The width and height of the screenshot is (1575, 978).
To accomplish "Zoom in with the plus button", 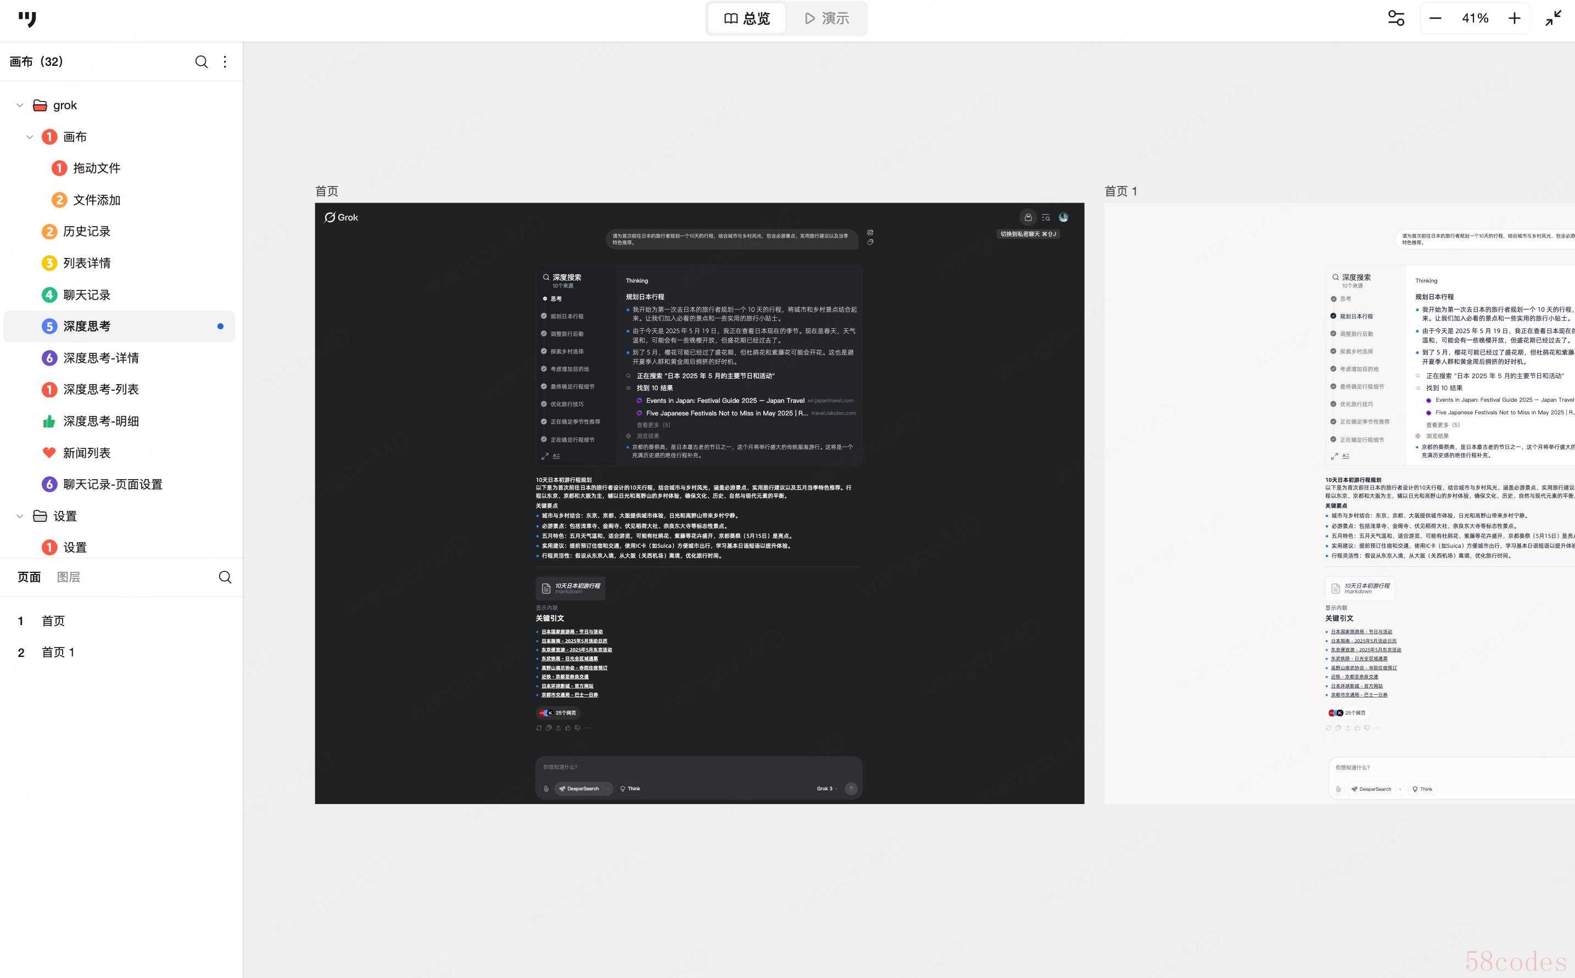I will pos(1514,18).
